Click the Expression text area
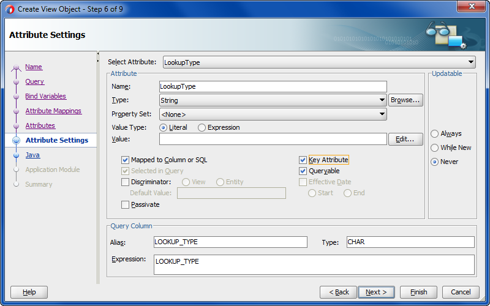This screenshot has width=490, height=306. pos(314,264)
